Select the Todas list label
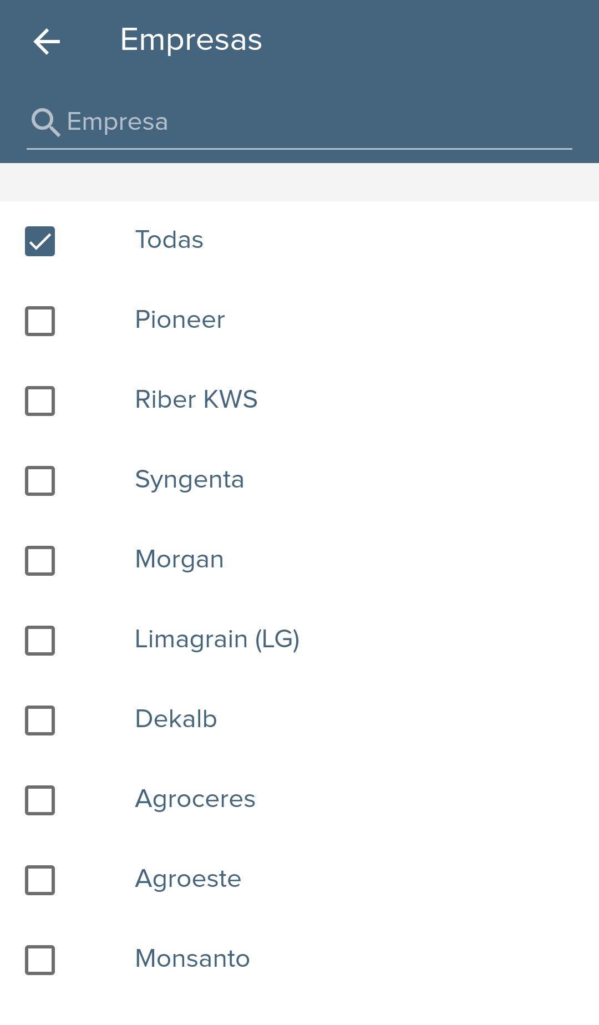599x1025 pixels. point(169,240)
